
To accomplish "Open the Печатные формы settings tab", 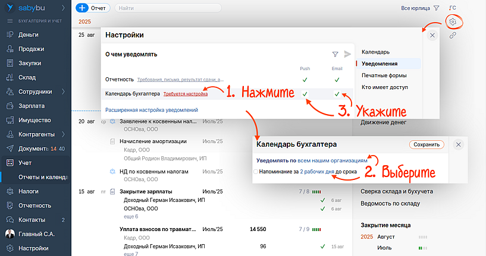I will (x=384, y=75).
